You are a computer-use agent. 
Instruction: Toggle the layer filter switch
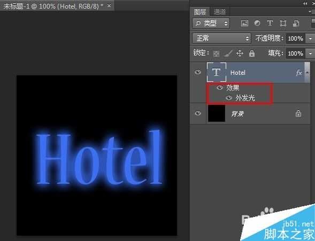click(x=313, y=23)
